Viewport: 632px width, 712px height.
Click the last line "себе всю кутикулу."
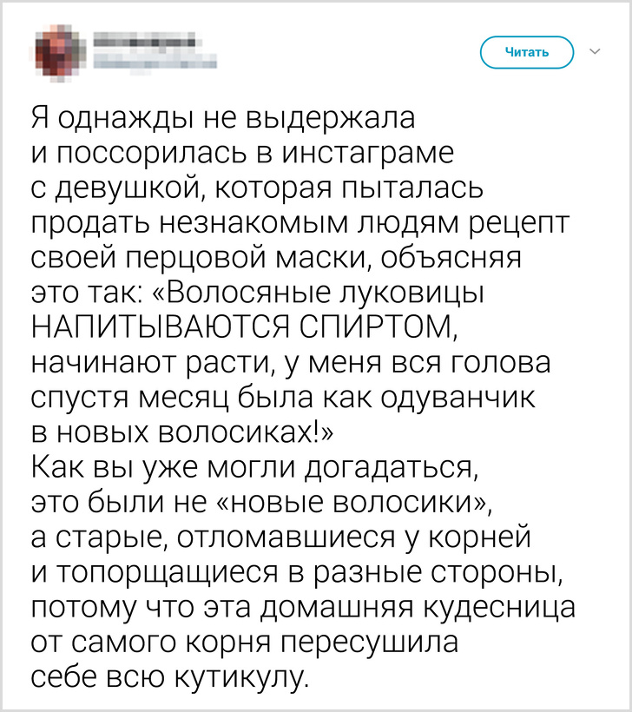169,676
